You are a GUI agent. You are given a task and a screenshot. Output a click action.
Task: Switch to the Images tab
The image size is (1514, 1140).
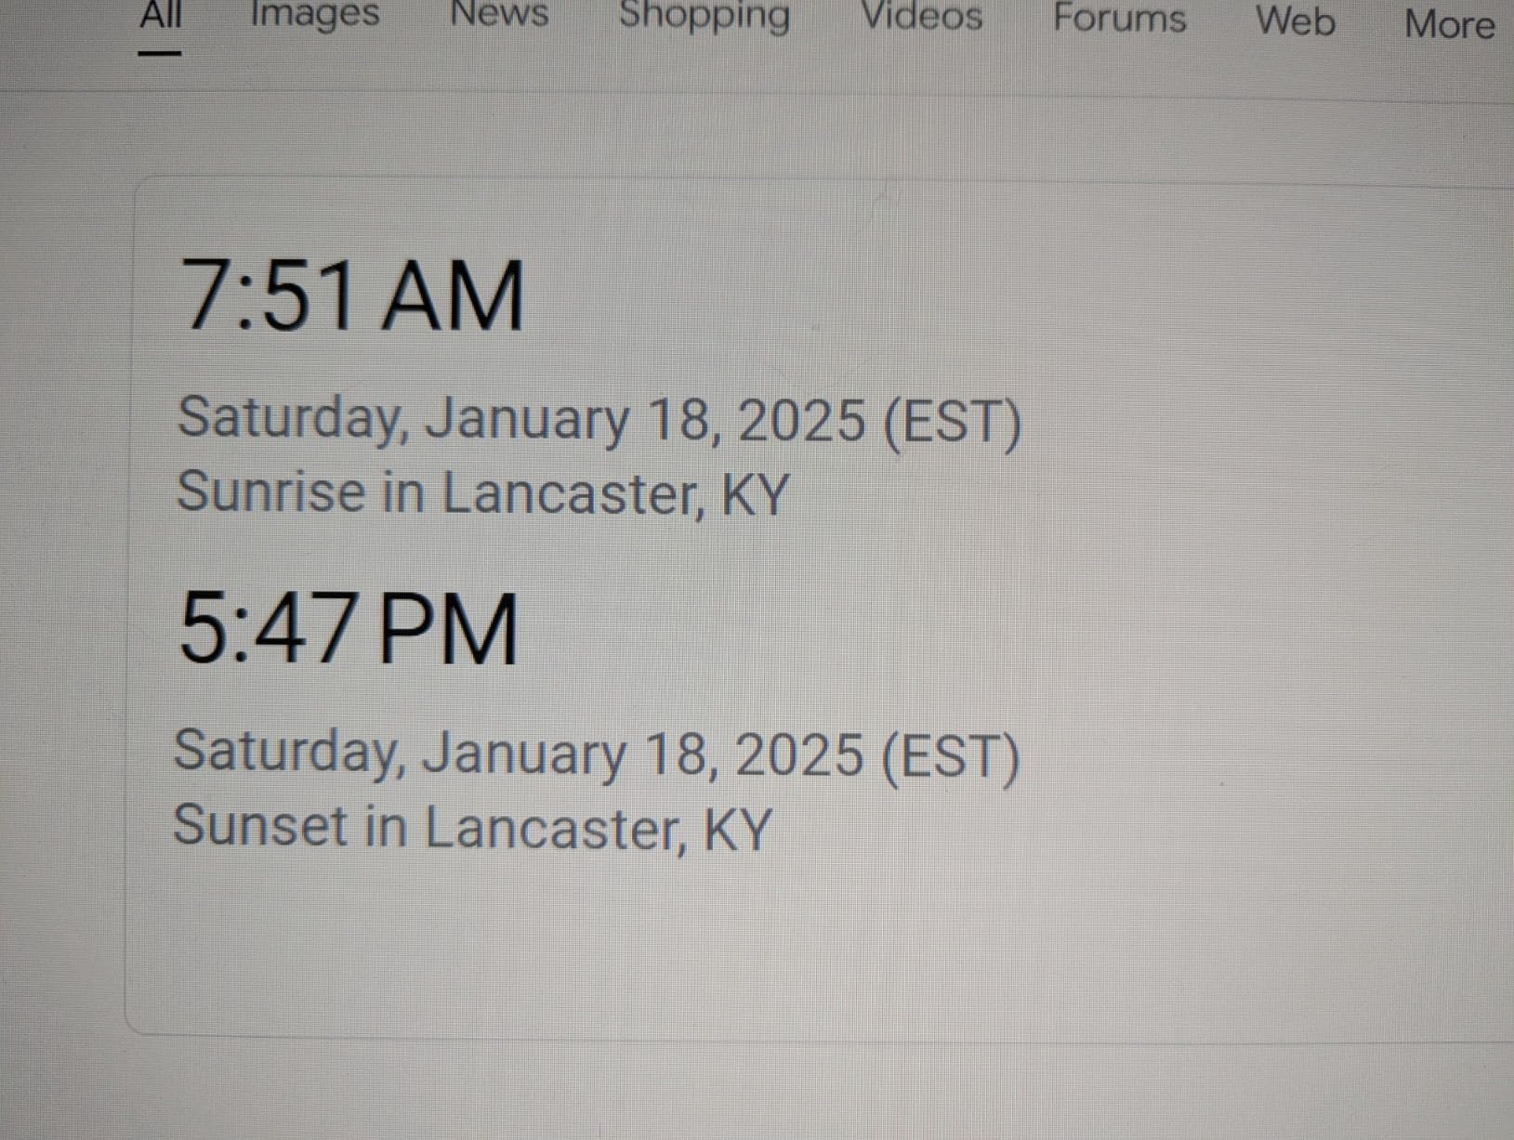(315, 15)
